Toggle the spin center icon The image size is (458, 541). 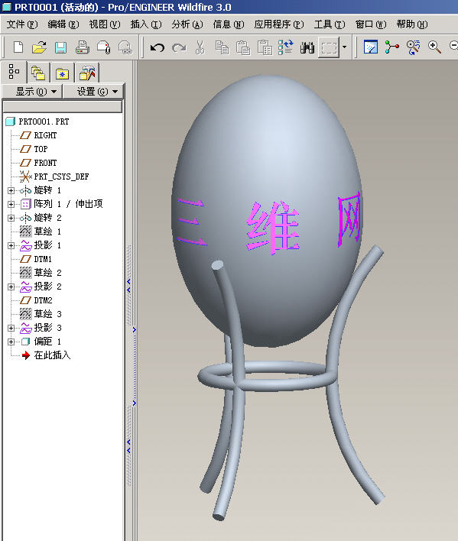[x=391, y=47]
